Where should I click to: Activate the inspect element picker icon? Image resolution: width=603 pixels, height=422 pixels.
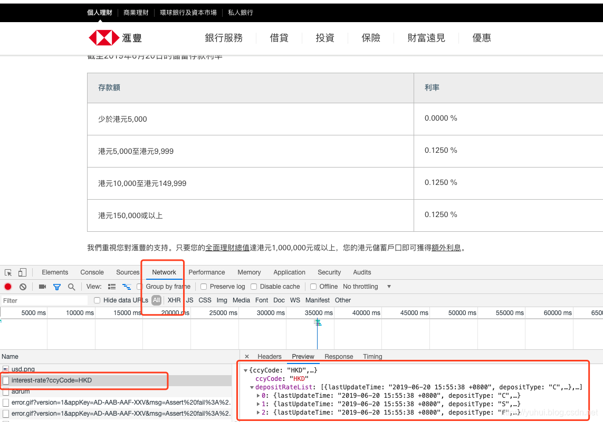[x=8, y=272]
